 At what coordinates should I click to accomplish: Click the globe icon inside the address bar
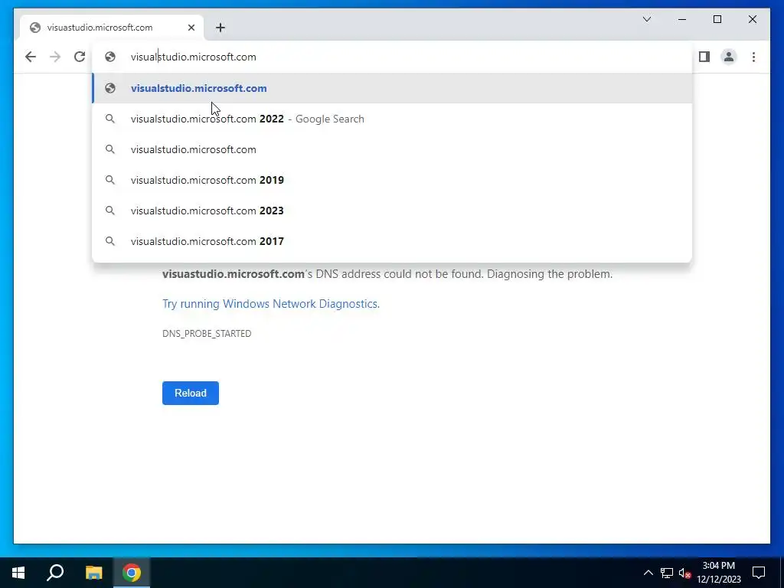point(110,57)
